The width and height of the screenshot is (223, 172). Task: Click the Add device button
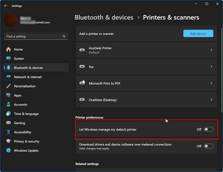pos(198,33)
